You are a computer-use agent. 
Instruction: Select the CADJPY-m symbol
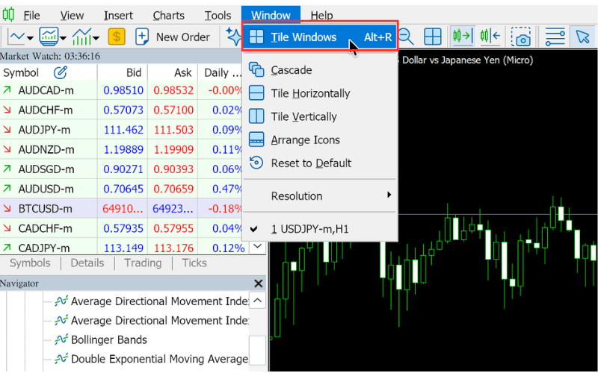[44, 248]
